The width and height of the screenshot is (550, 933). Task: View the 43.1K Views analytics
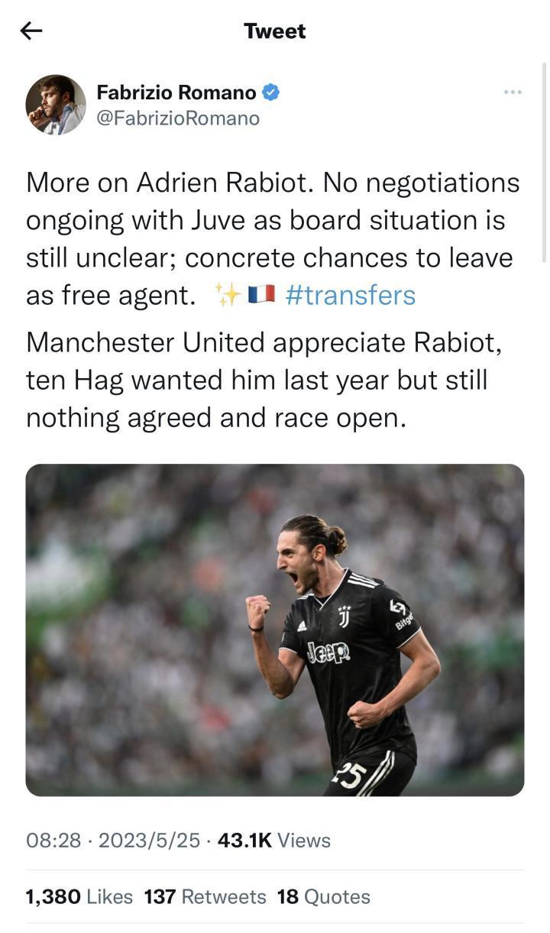point(274,841)
